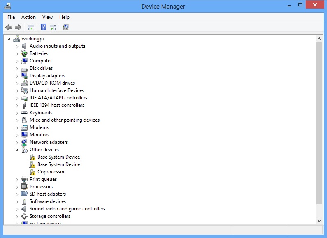Click the Batteries category icon
The height and width of the screenshot is (238, 327).
point(24,53)
